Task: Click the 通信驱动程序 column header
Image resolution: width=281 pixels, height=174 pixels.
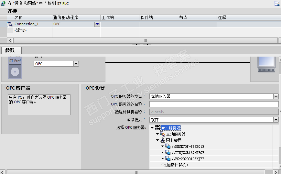Action: click(76, 17)
